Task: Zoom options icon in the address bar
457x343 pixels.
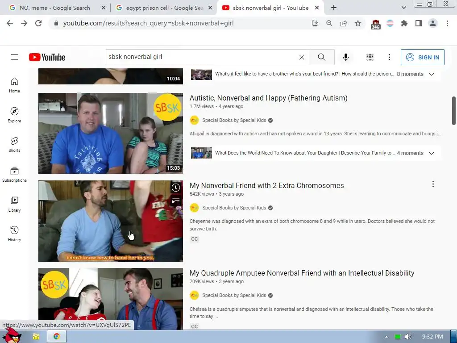Action: click(329, 23)
